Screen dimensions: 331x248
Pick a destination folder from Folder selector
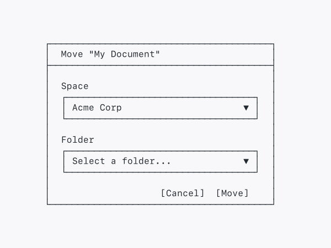click(160, 161)
